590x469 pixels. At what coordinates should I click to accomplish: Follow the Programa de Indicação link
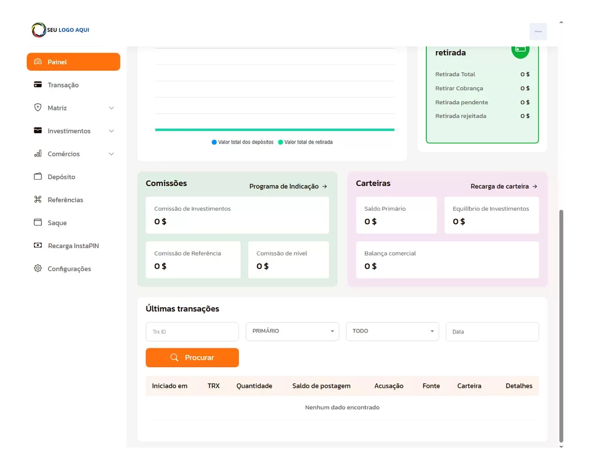pos(288,187)
